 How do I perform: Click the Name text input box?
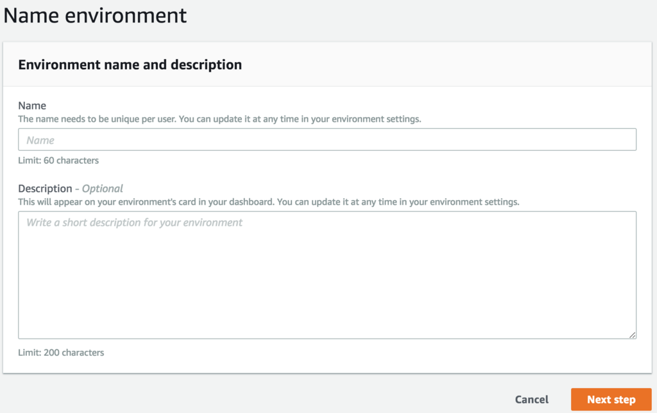click(x=327, y=140)
